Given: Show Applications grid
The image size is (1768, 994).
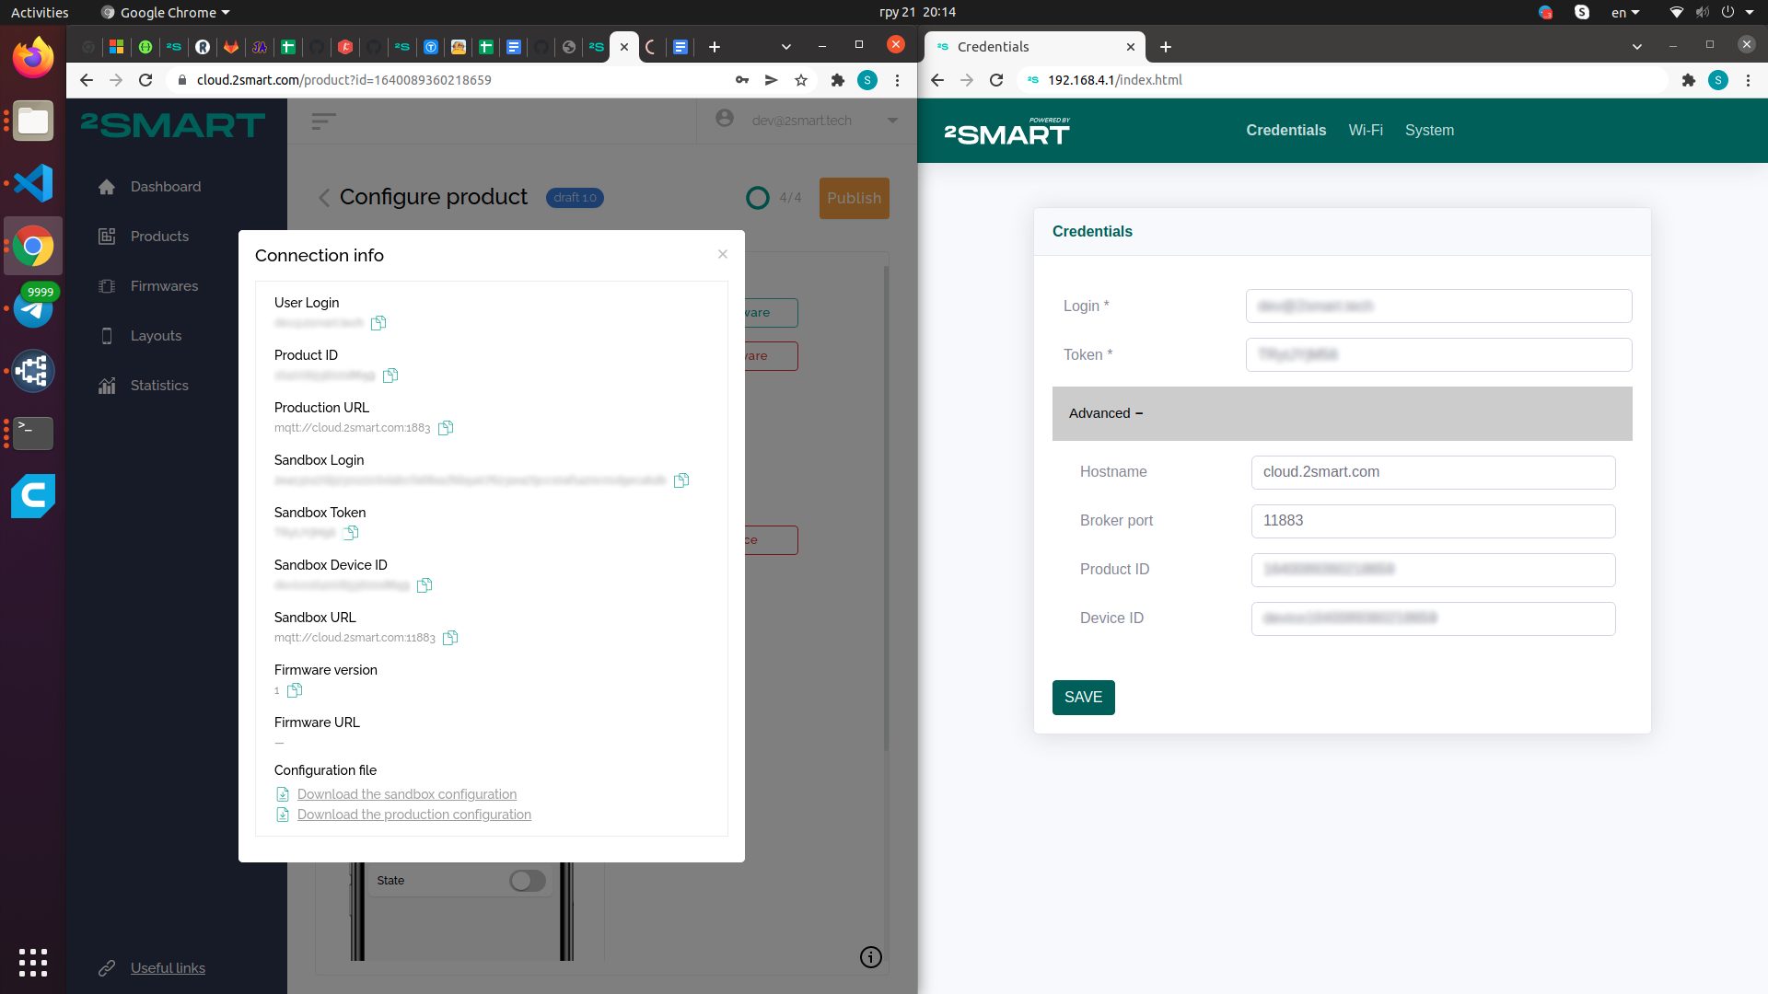Looking at the screenshot, I should [33, 963].
